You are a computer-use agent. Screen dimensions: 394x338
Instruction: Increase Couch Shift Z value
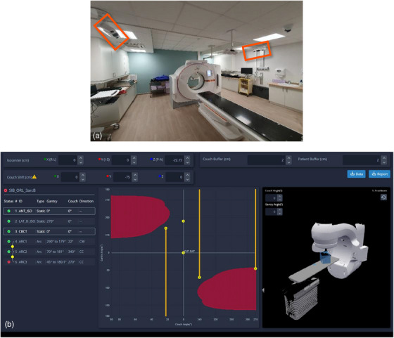tap(187, 175)
